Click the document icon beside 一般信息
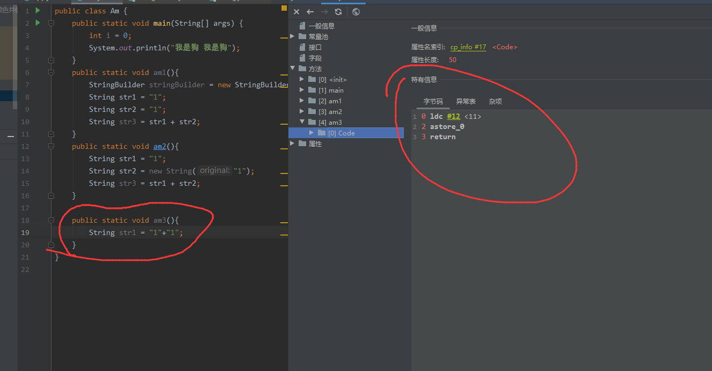712x371 pixels. pyautogui.click(x=303, y=26)
